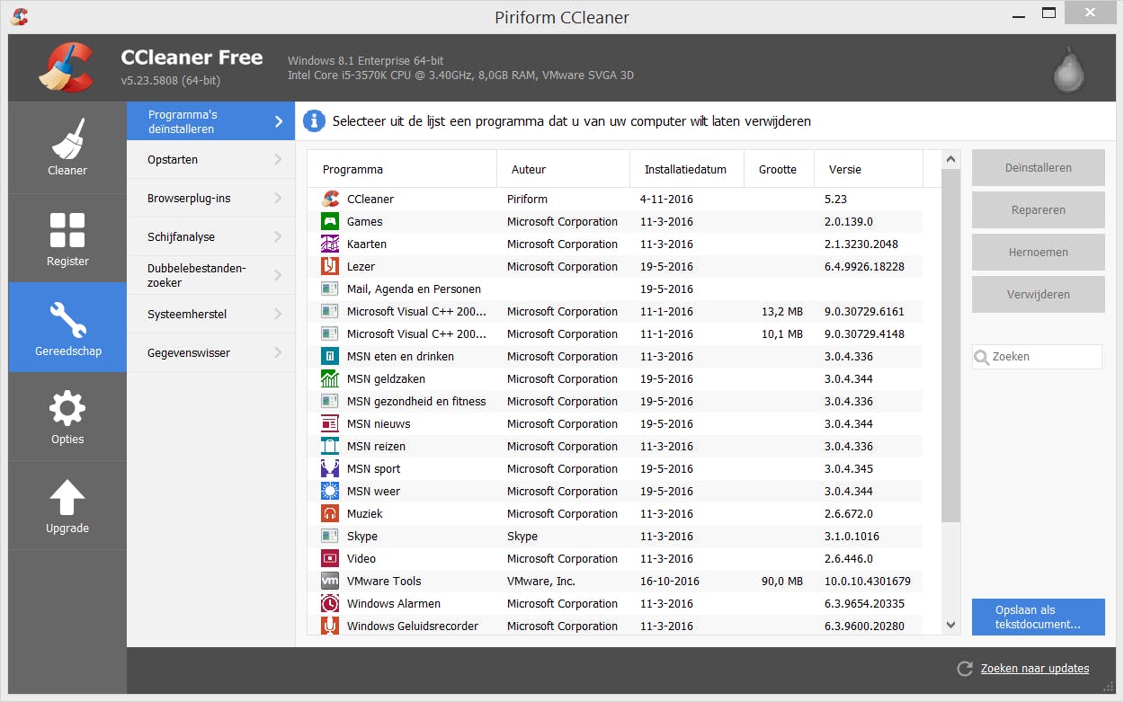Click the Upgrade arrow icon
The width and height of the screenshot is (1124, 702).
point(67,497)
